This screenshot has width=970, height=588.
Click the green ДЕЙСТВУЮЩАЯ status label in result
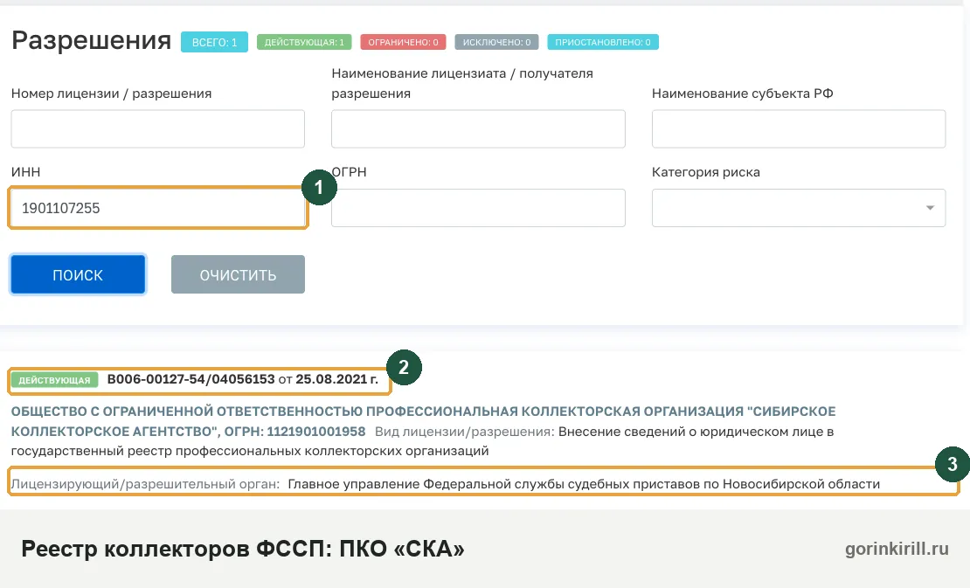[54, 380]
